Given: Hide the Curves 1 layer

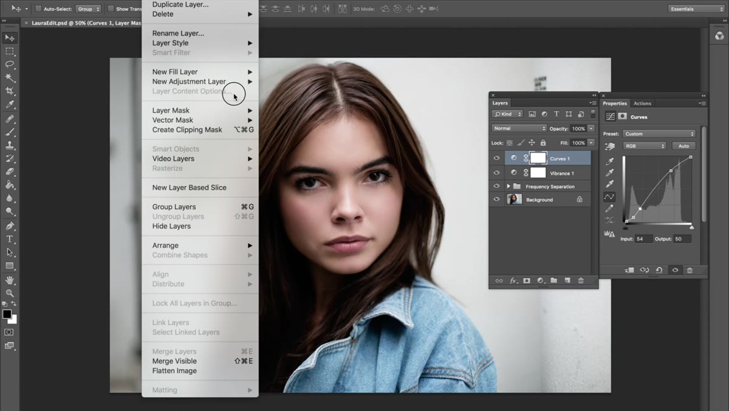Looking at the screenshot, I should pos(496,158).
